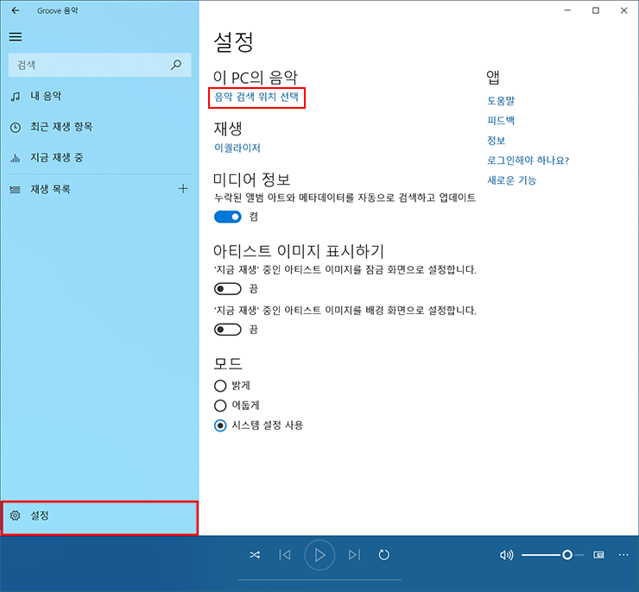Click the 음악 검색 위치 선택 link
This screenshot has width=639, height=592.
coord(256,97)
